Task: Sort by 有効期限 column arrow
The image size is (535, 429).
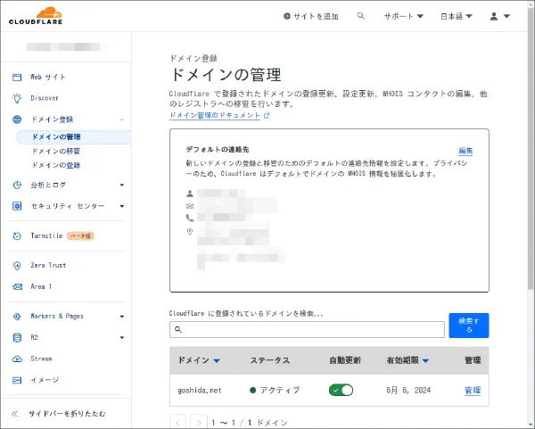Action: (x=425, y=360)
